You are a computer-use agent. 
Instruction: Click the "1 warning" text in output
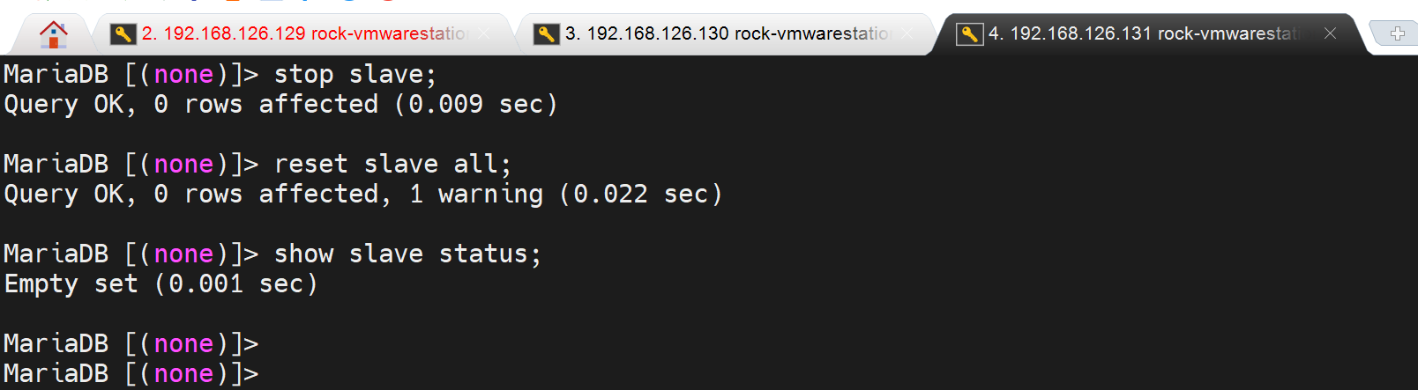click(x=476, y=195)
